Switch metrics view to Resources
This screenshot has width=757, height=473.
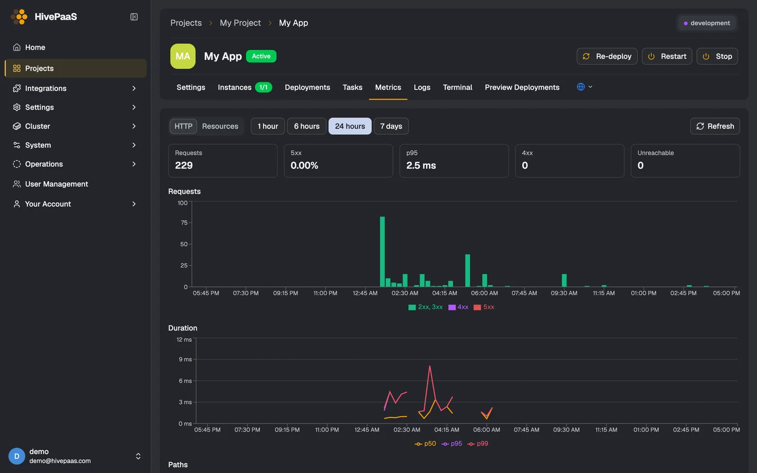click(220, 126)
